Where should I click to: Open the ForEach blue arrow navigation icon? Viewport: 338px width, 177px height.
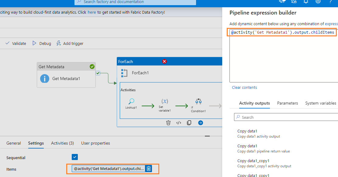(200, 123)
